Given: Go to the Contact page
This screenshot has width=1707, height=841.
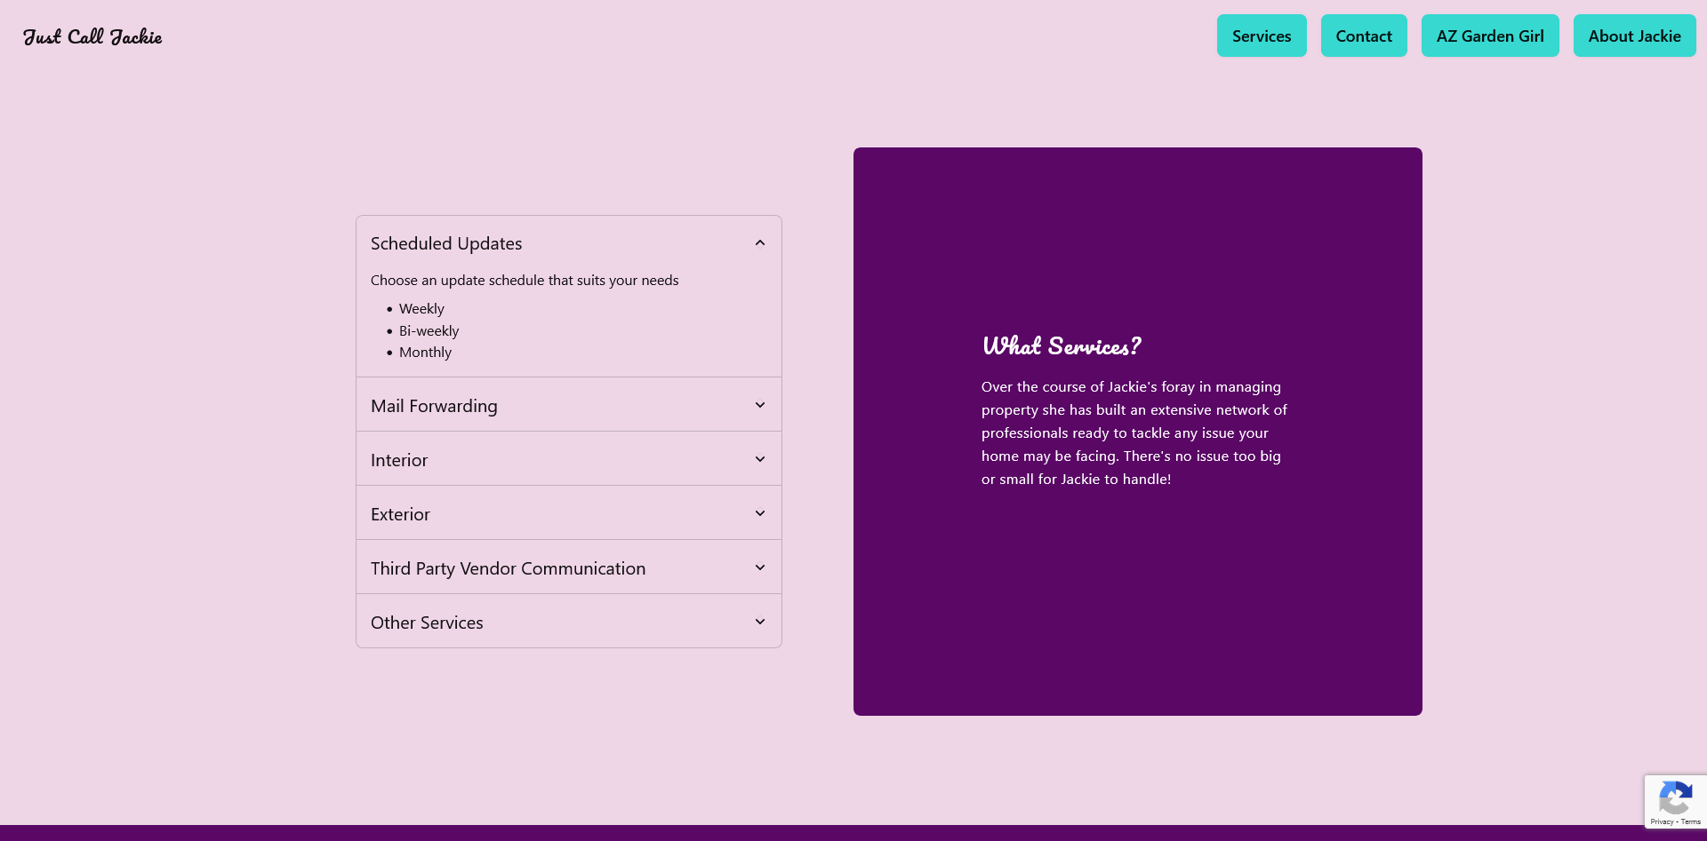Looking at the screenshot, I should tap(1363, 36).
